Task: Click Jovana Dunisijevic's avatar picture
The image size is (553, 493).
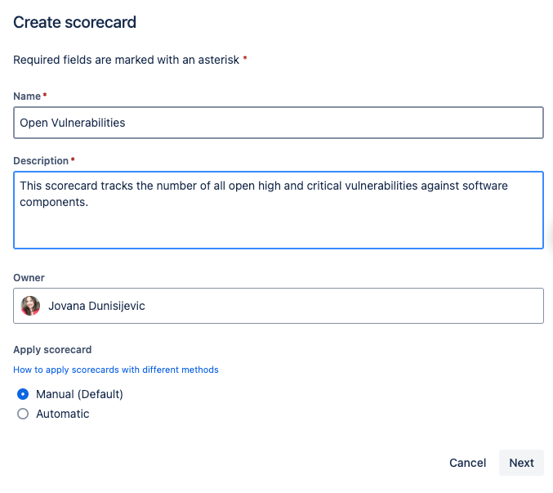Action: (x=30, y=306)
